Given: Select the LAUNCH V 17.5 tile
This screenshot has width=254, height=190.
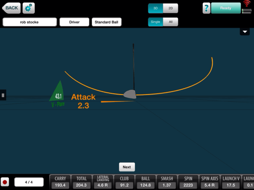Looking at the screenshot, I should pos(231,182).
